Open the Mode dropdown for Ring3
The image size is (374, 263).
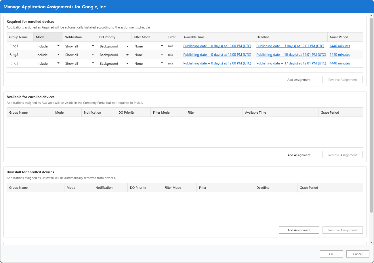pos(58,63)
